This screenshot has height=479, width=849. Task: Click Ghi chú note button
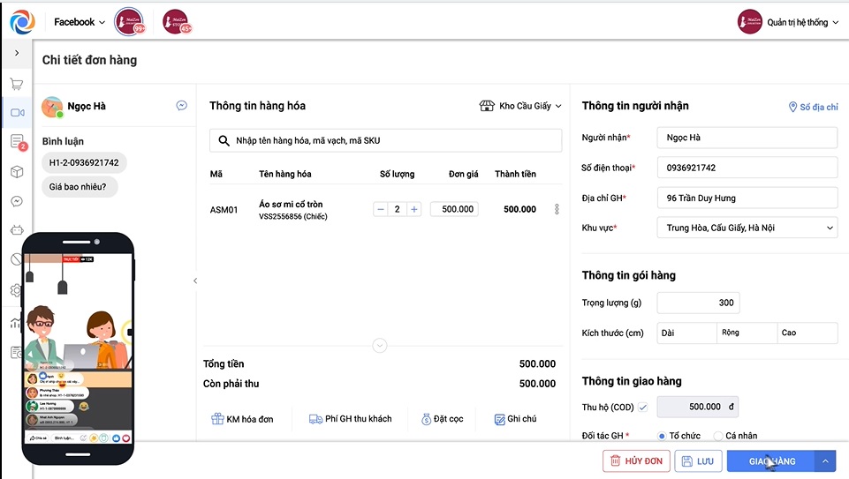click(x=515, y=419)
